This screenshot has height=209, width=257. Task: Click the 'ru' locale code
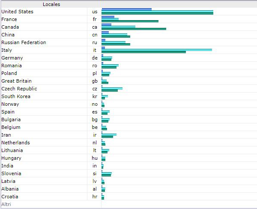[95, 43]
